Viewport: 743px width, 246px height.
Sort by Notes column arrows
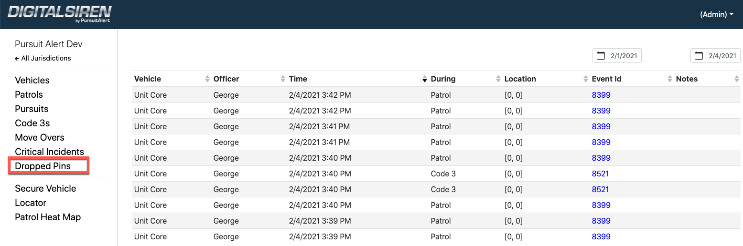737,79
